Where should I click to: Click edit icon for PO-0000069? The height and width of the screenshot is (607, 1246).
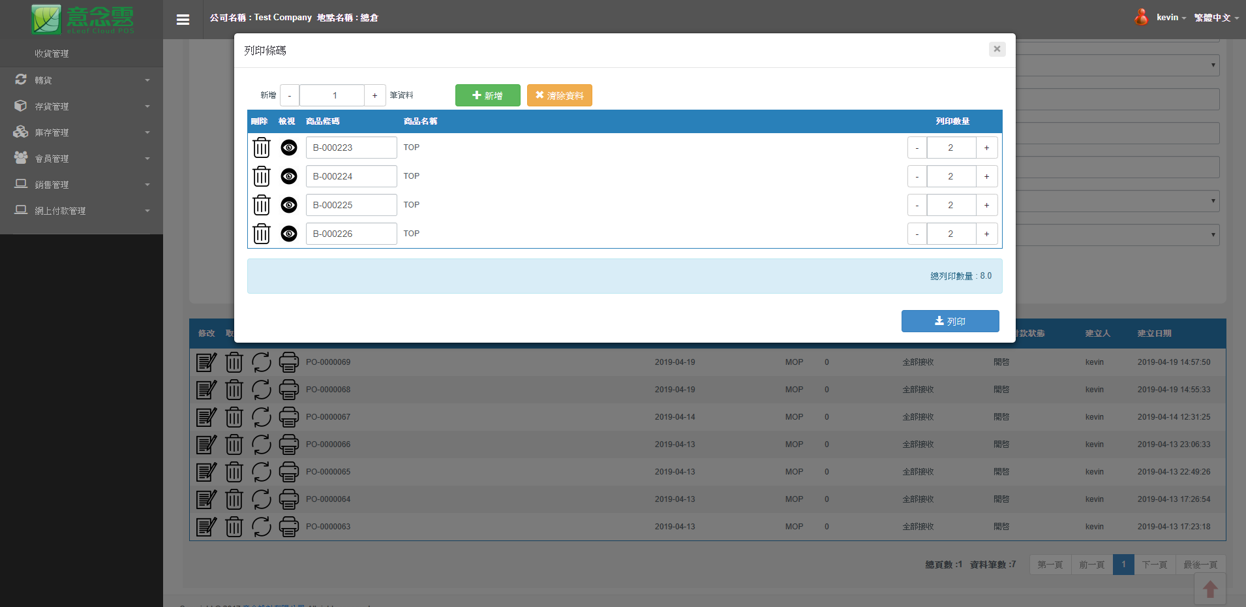[206, 362]
